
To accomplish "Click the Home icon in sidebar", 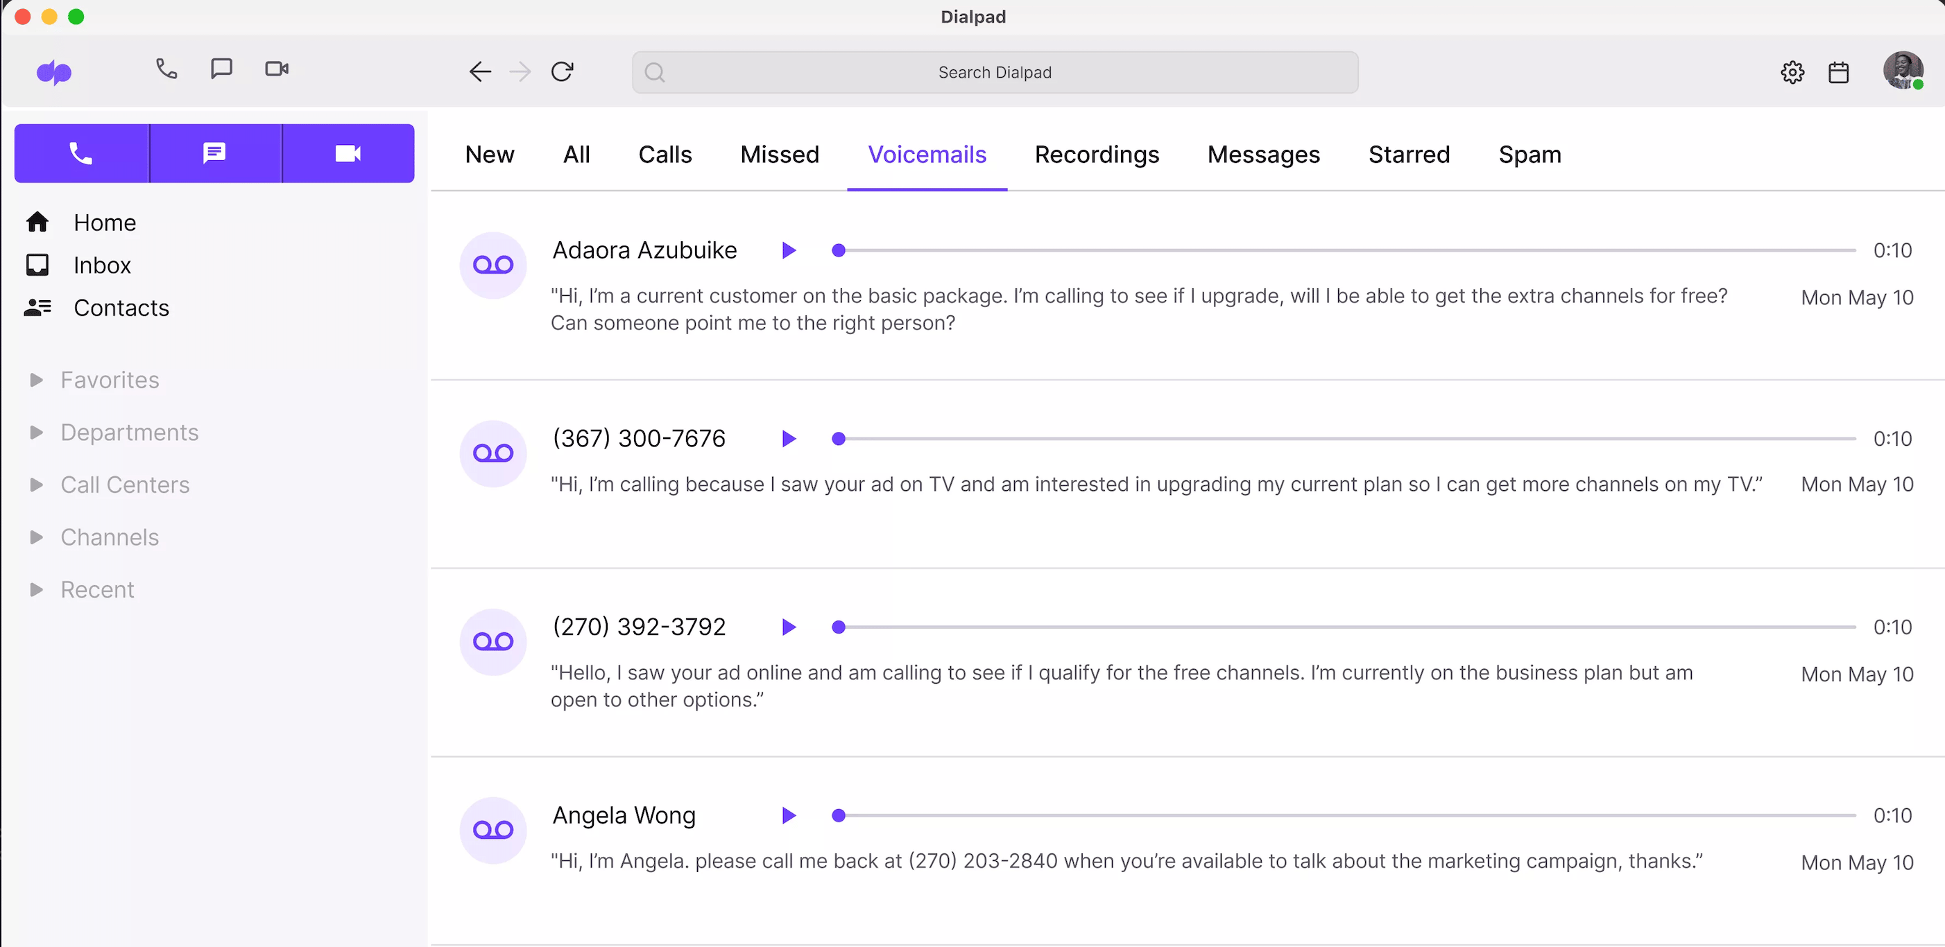I will 36,222.
